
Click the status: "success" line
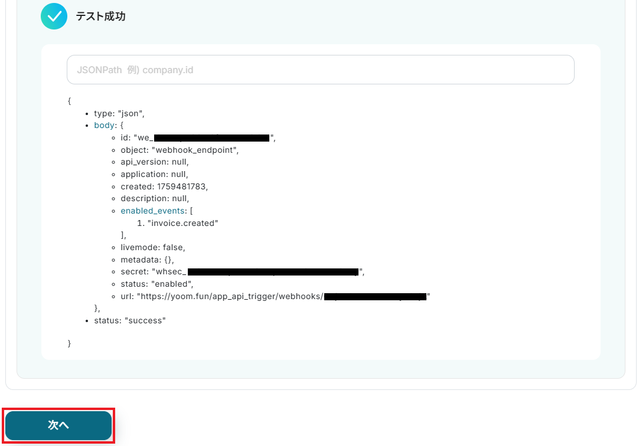click(129, 321)
